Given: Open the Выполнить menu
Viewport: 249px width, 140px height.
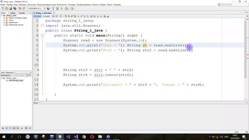Looking at the screenshot, I should click(x=62, y=5).
